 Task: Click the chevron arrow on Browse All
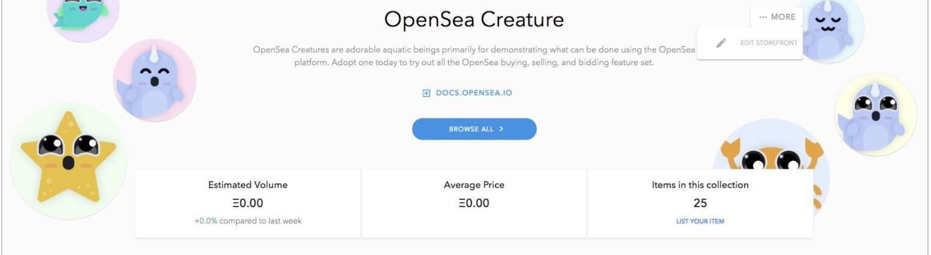(501, 129)
